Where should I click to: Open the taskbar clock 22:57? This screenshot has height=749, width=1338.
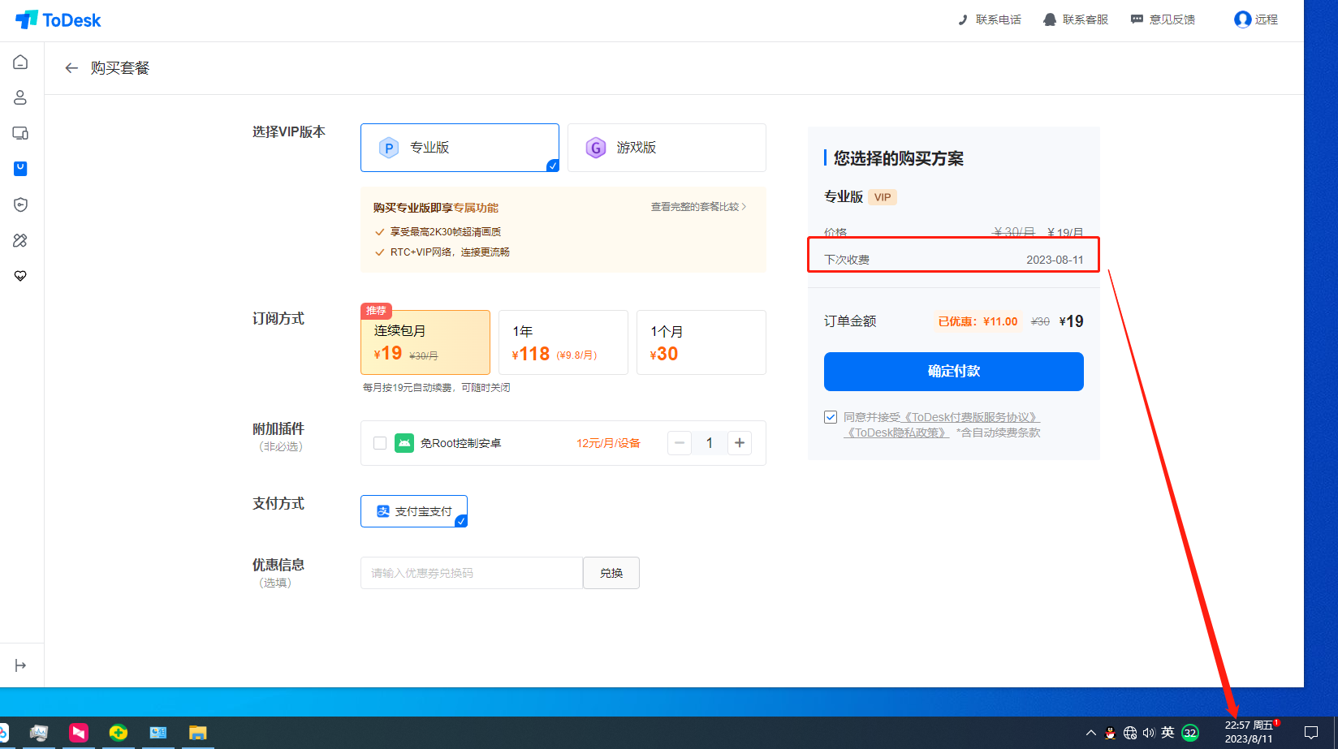pos(1250,732)
